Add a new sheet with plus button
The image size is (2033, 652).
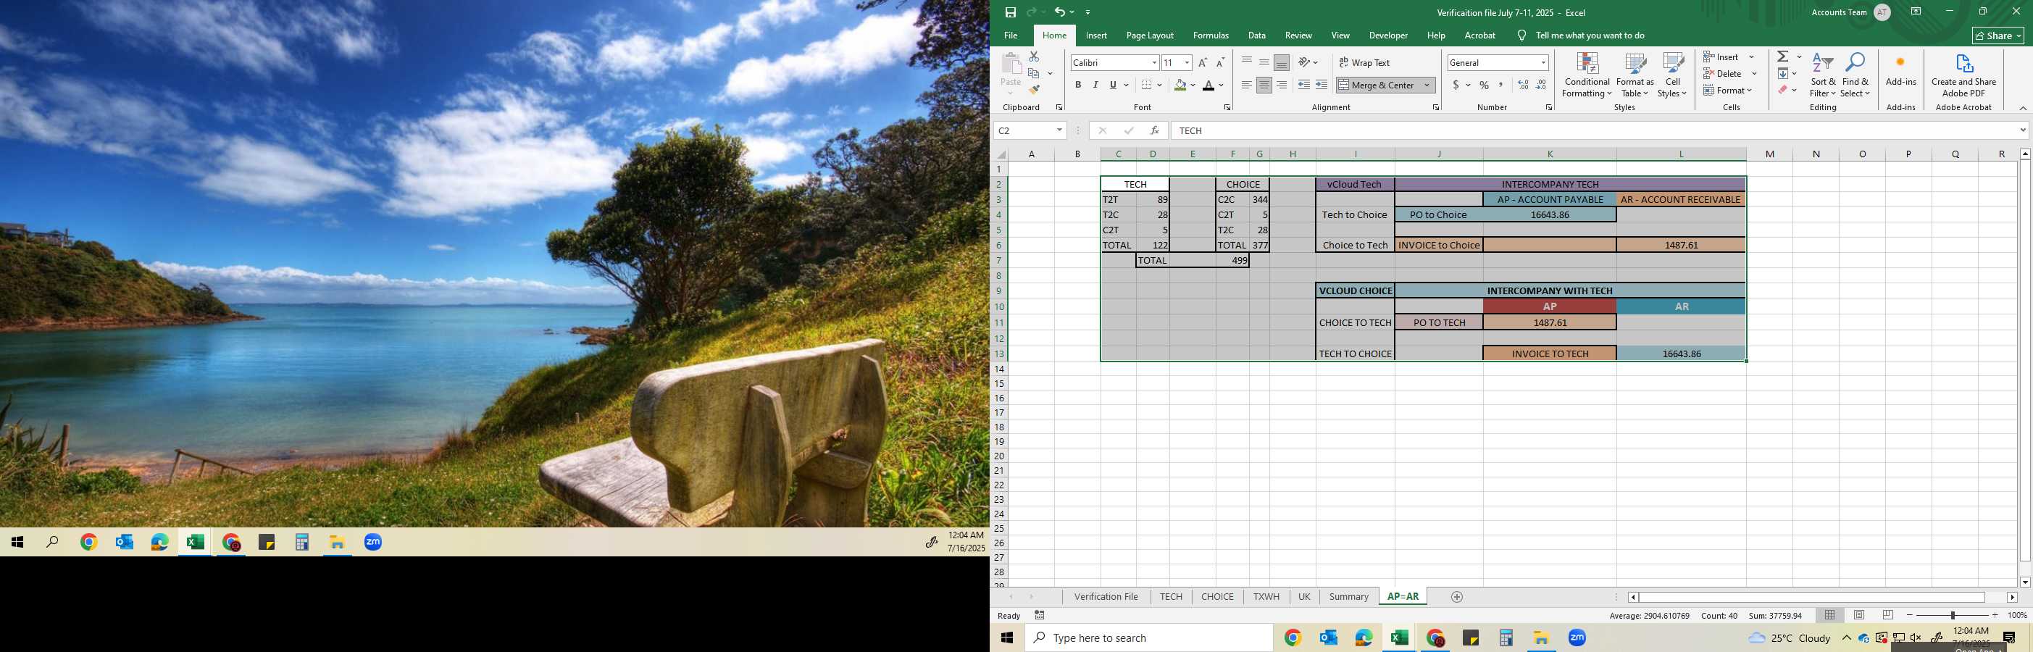pyautogui.click(x=1457, y=597)
